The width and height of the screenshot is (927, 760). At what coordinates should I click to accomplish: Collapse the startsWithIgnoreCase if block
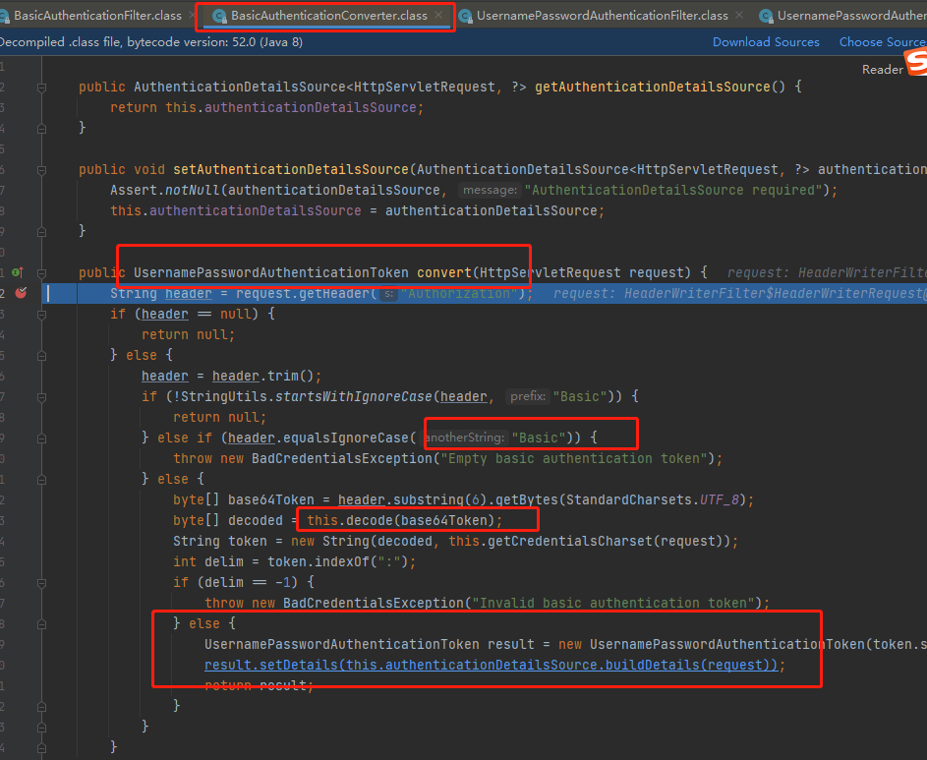point(41,397)
